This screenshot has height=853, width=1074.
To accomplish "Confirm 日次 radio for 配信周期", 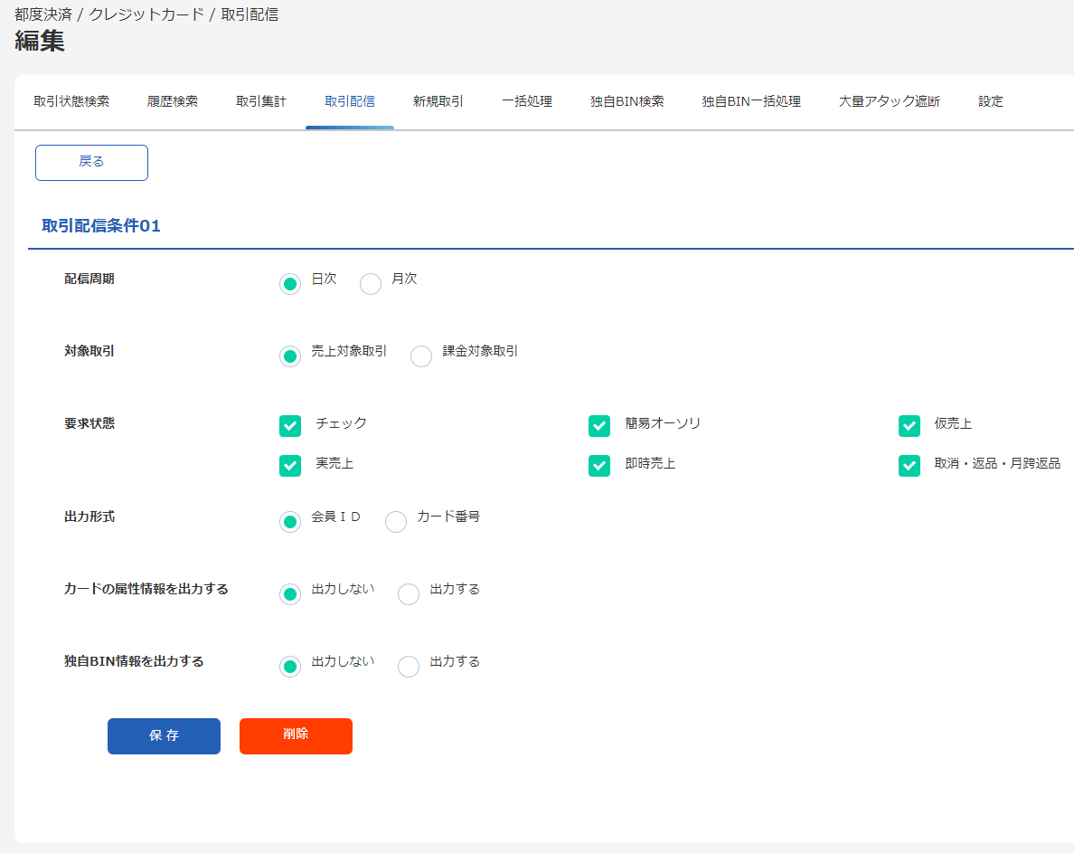I will 290,283.
